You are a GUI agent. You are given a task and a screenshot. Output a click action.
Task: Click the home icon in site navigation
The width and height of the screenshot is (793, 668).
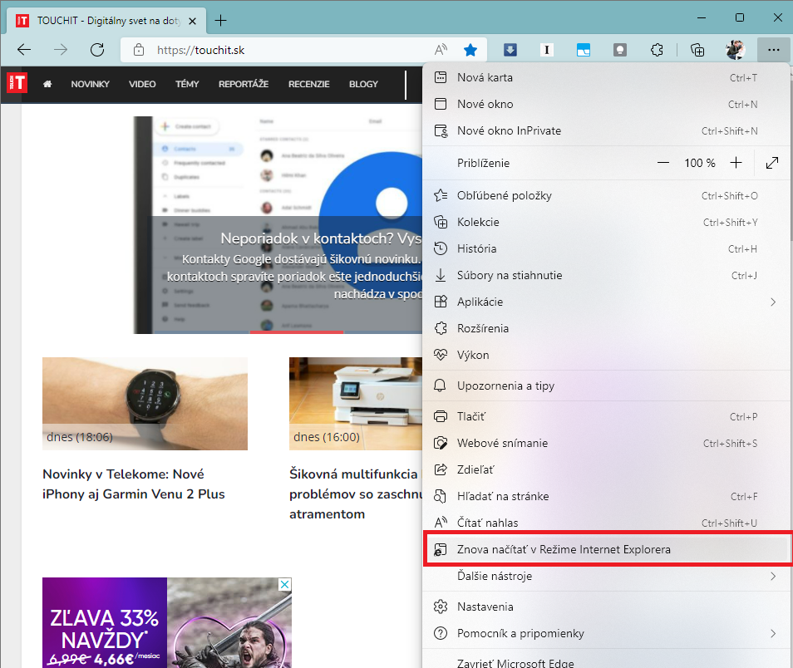[47, 84]
